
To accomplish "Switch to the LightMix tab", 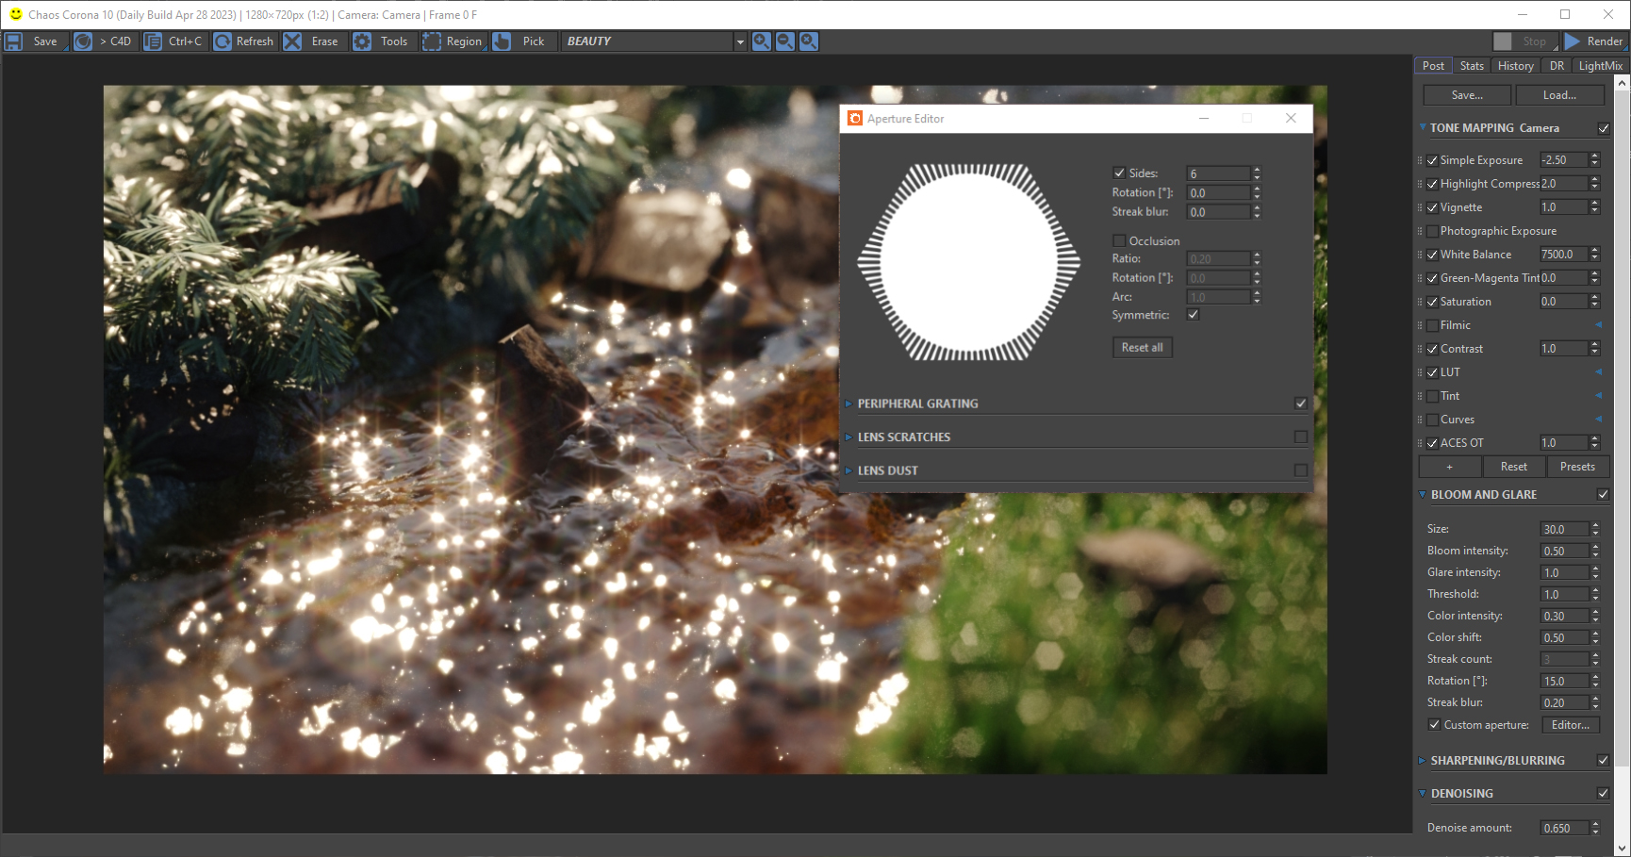I will (x=1600, y=66).
